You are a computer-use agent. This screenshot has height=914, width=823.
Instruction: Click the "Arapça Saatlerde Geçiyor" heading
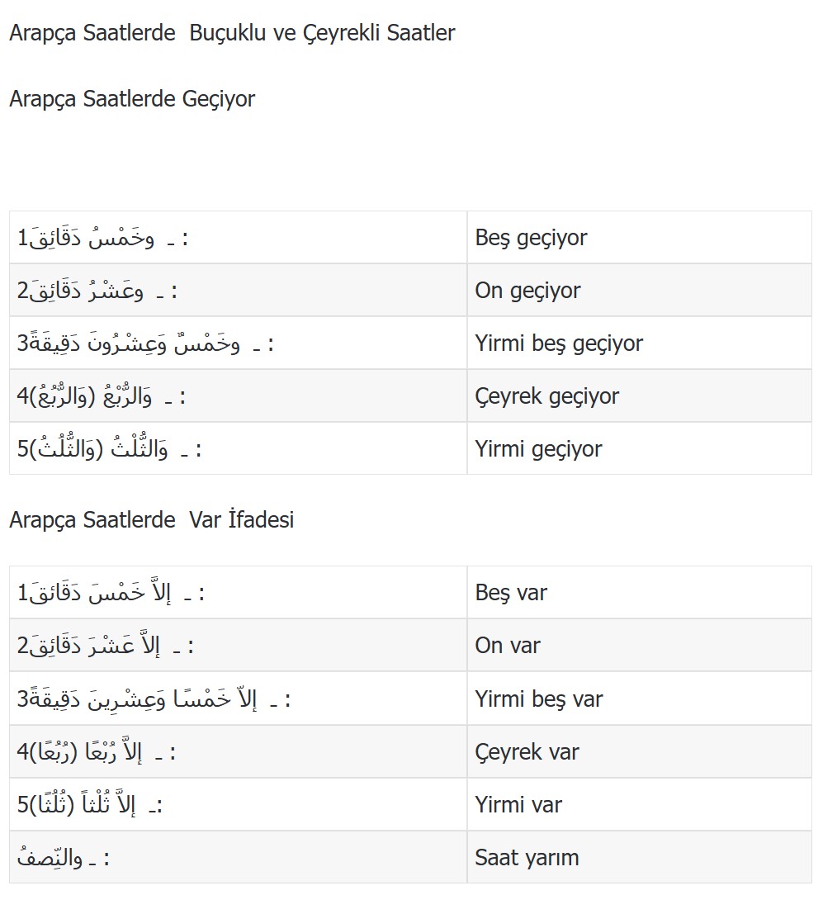(132, 99)
